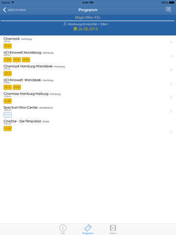Open CinemaxX Hamburg-Wandsbek cinema name

point(28,66)
